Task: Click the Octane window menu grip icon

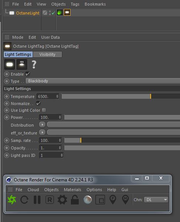Action: (10, 189)
